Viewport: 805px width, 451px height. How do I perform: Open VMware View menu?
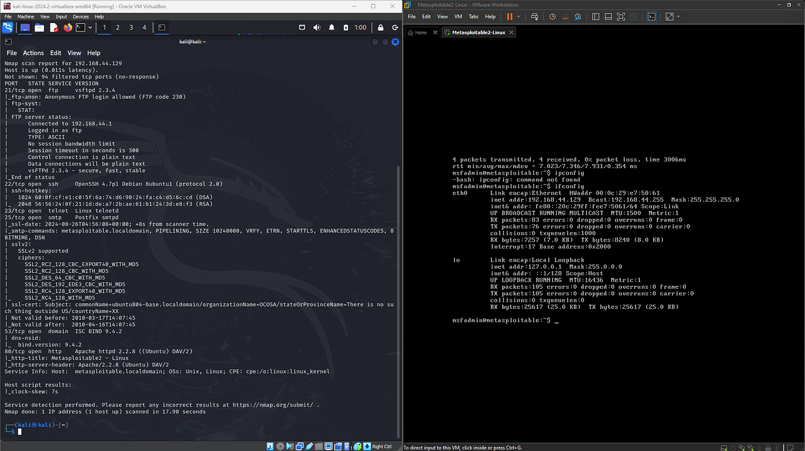443,17
